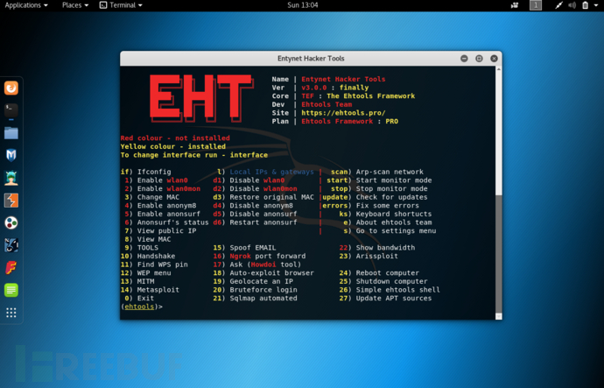Viewport: 604px width, 388px height.
Task: Click 'TOOLS' option text
Action: (x=148, y=248)
